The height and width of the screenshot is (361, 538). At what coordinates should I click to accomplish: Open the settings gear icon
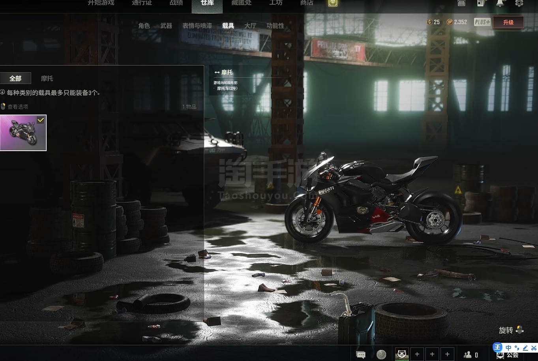(519, 3)
